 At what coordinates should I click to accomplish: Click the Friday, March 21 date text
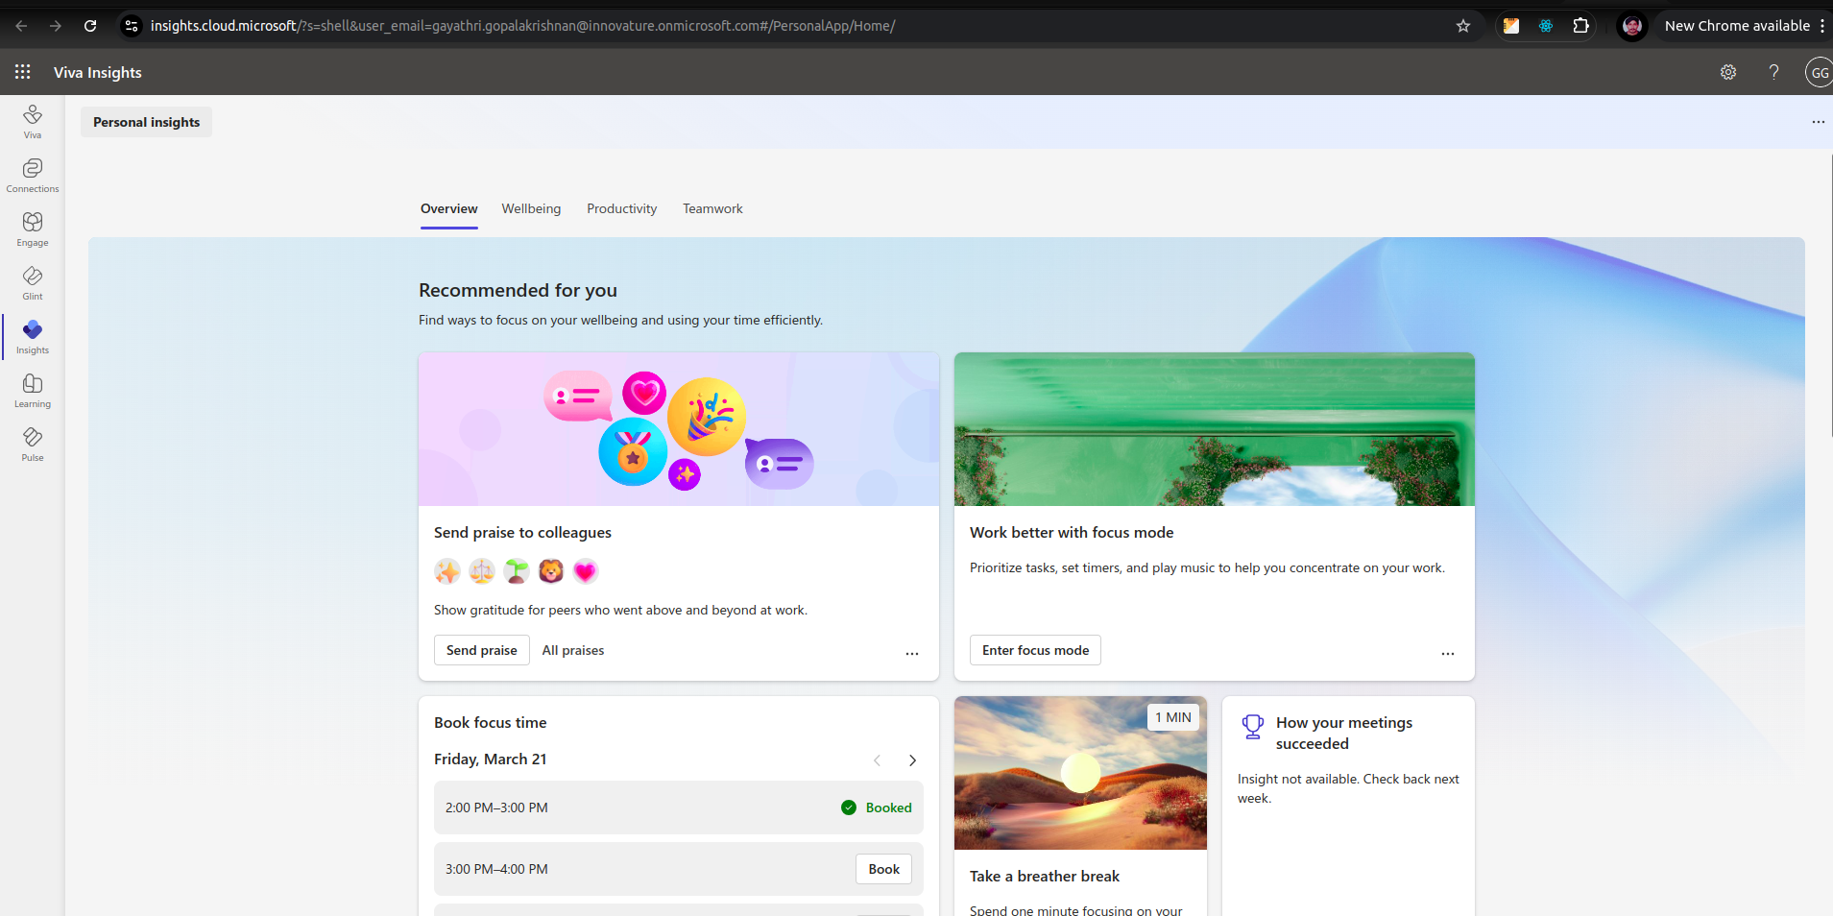[x=491, y=759]
